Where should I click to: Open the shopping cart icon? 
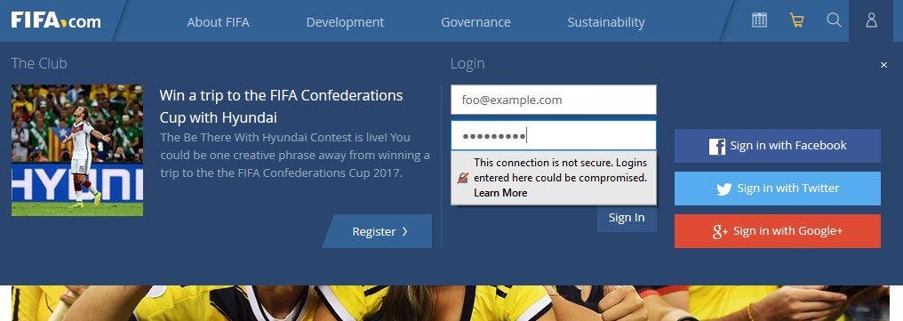[796, 20]
